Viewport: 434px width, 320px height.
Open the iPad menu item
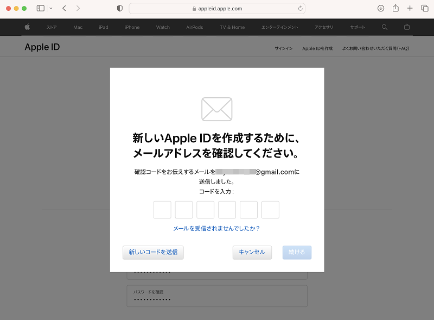point(104,27)
